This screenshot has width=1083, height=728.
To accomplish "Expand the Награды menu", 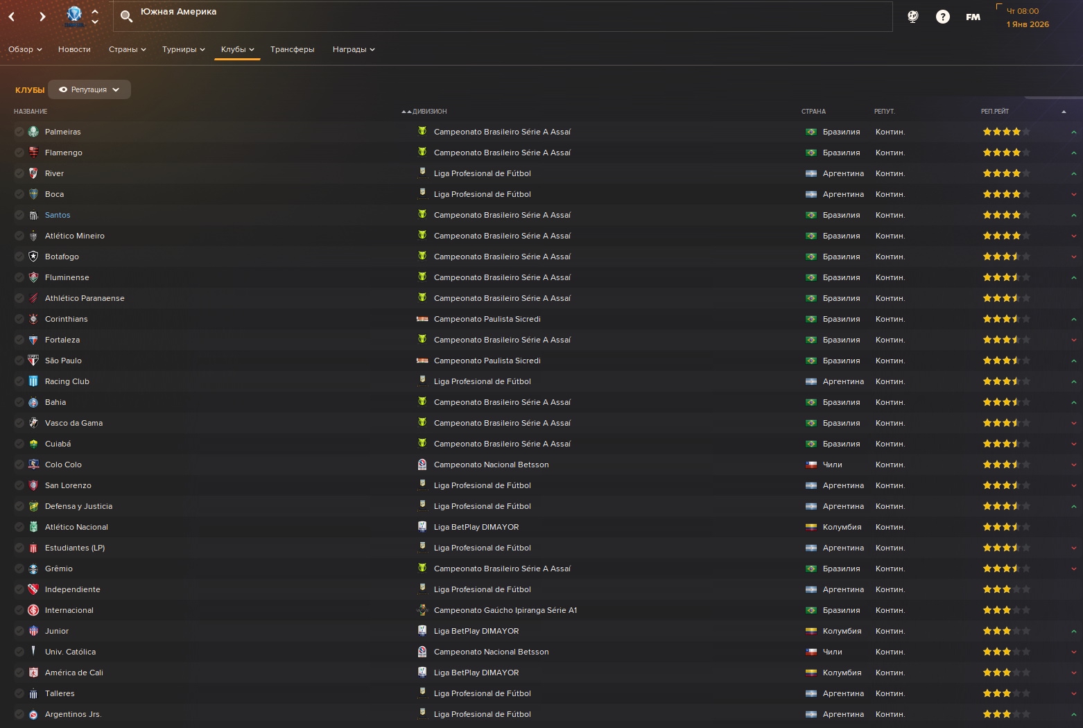I will [x=354, y=49].
